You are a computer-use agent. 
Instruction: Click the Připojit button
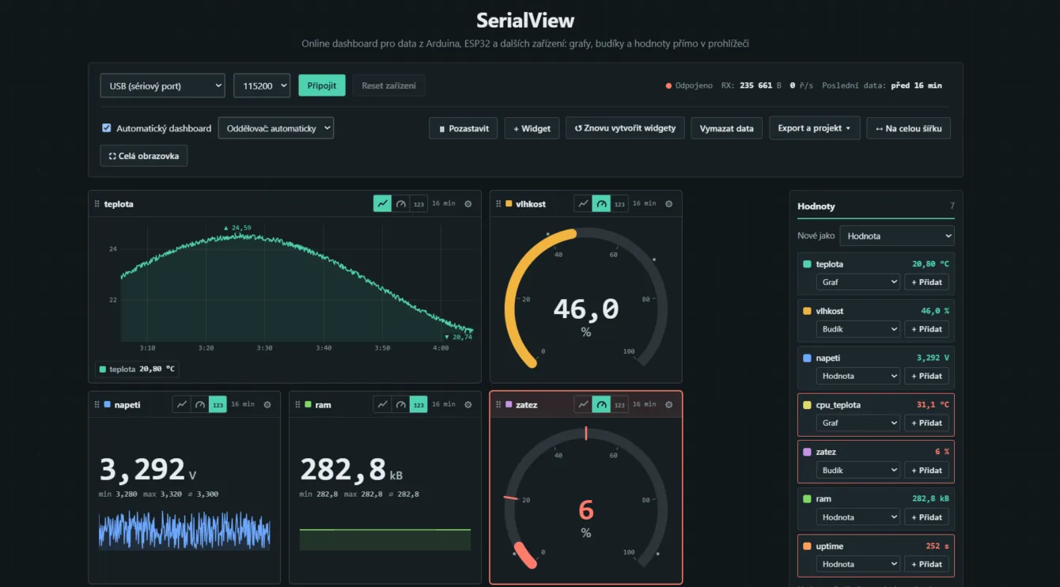point(322,85)
